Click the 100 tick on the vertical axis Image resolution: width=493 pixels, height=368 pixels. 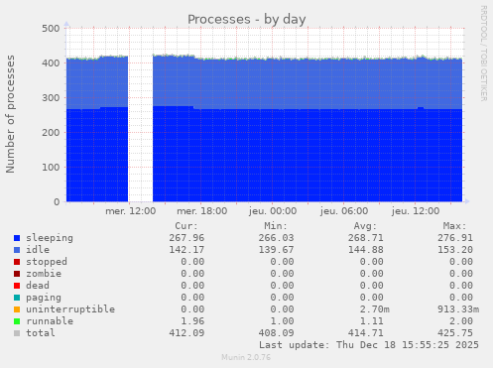click(51, 168)
